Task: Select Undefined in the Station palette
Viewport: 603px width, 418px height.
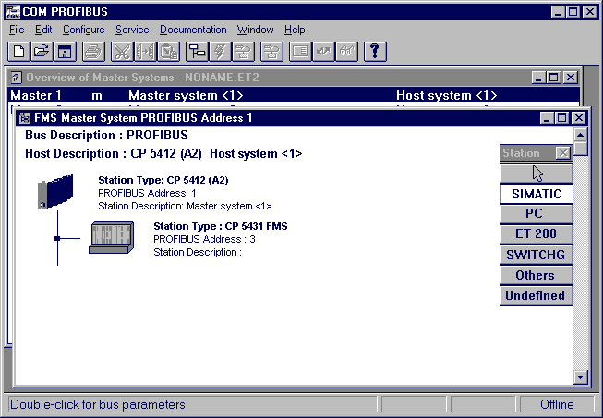Action: point(537,295)
